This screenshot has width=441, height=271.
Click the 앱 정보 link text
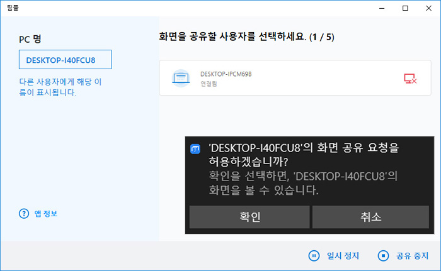[46, 214]
